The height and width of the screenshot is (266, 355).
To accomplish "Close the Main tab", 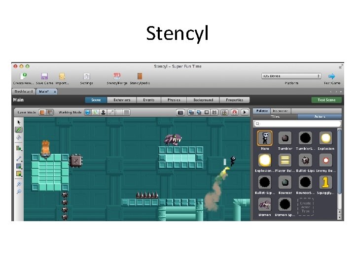I will pyautogui.click(x=55, y=92).
